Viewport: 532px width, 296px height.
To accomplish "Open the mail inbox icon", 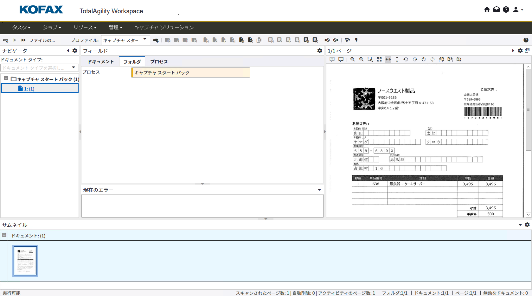I will tap(497, 9).
